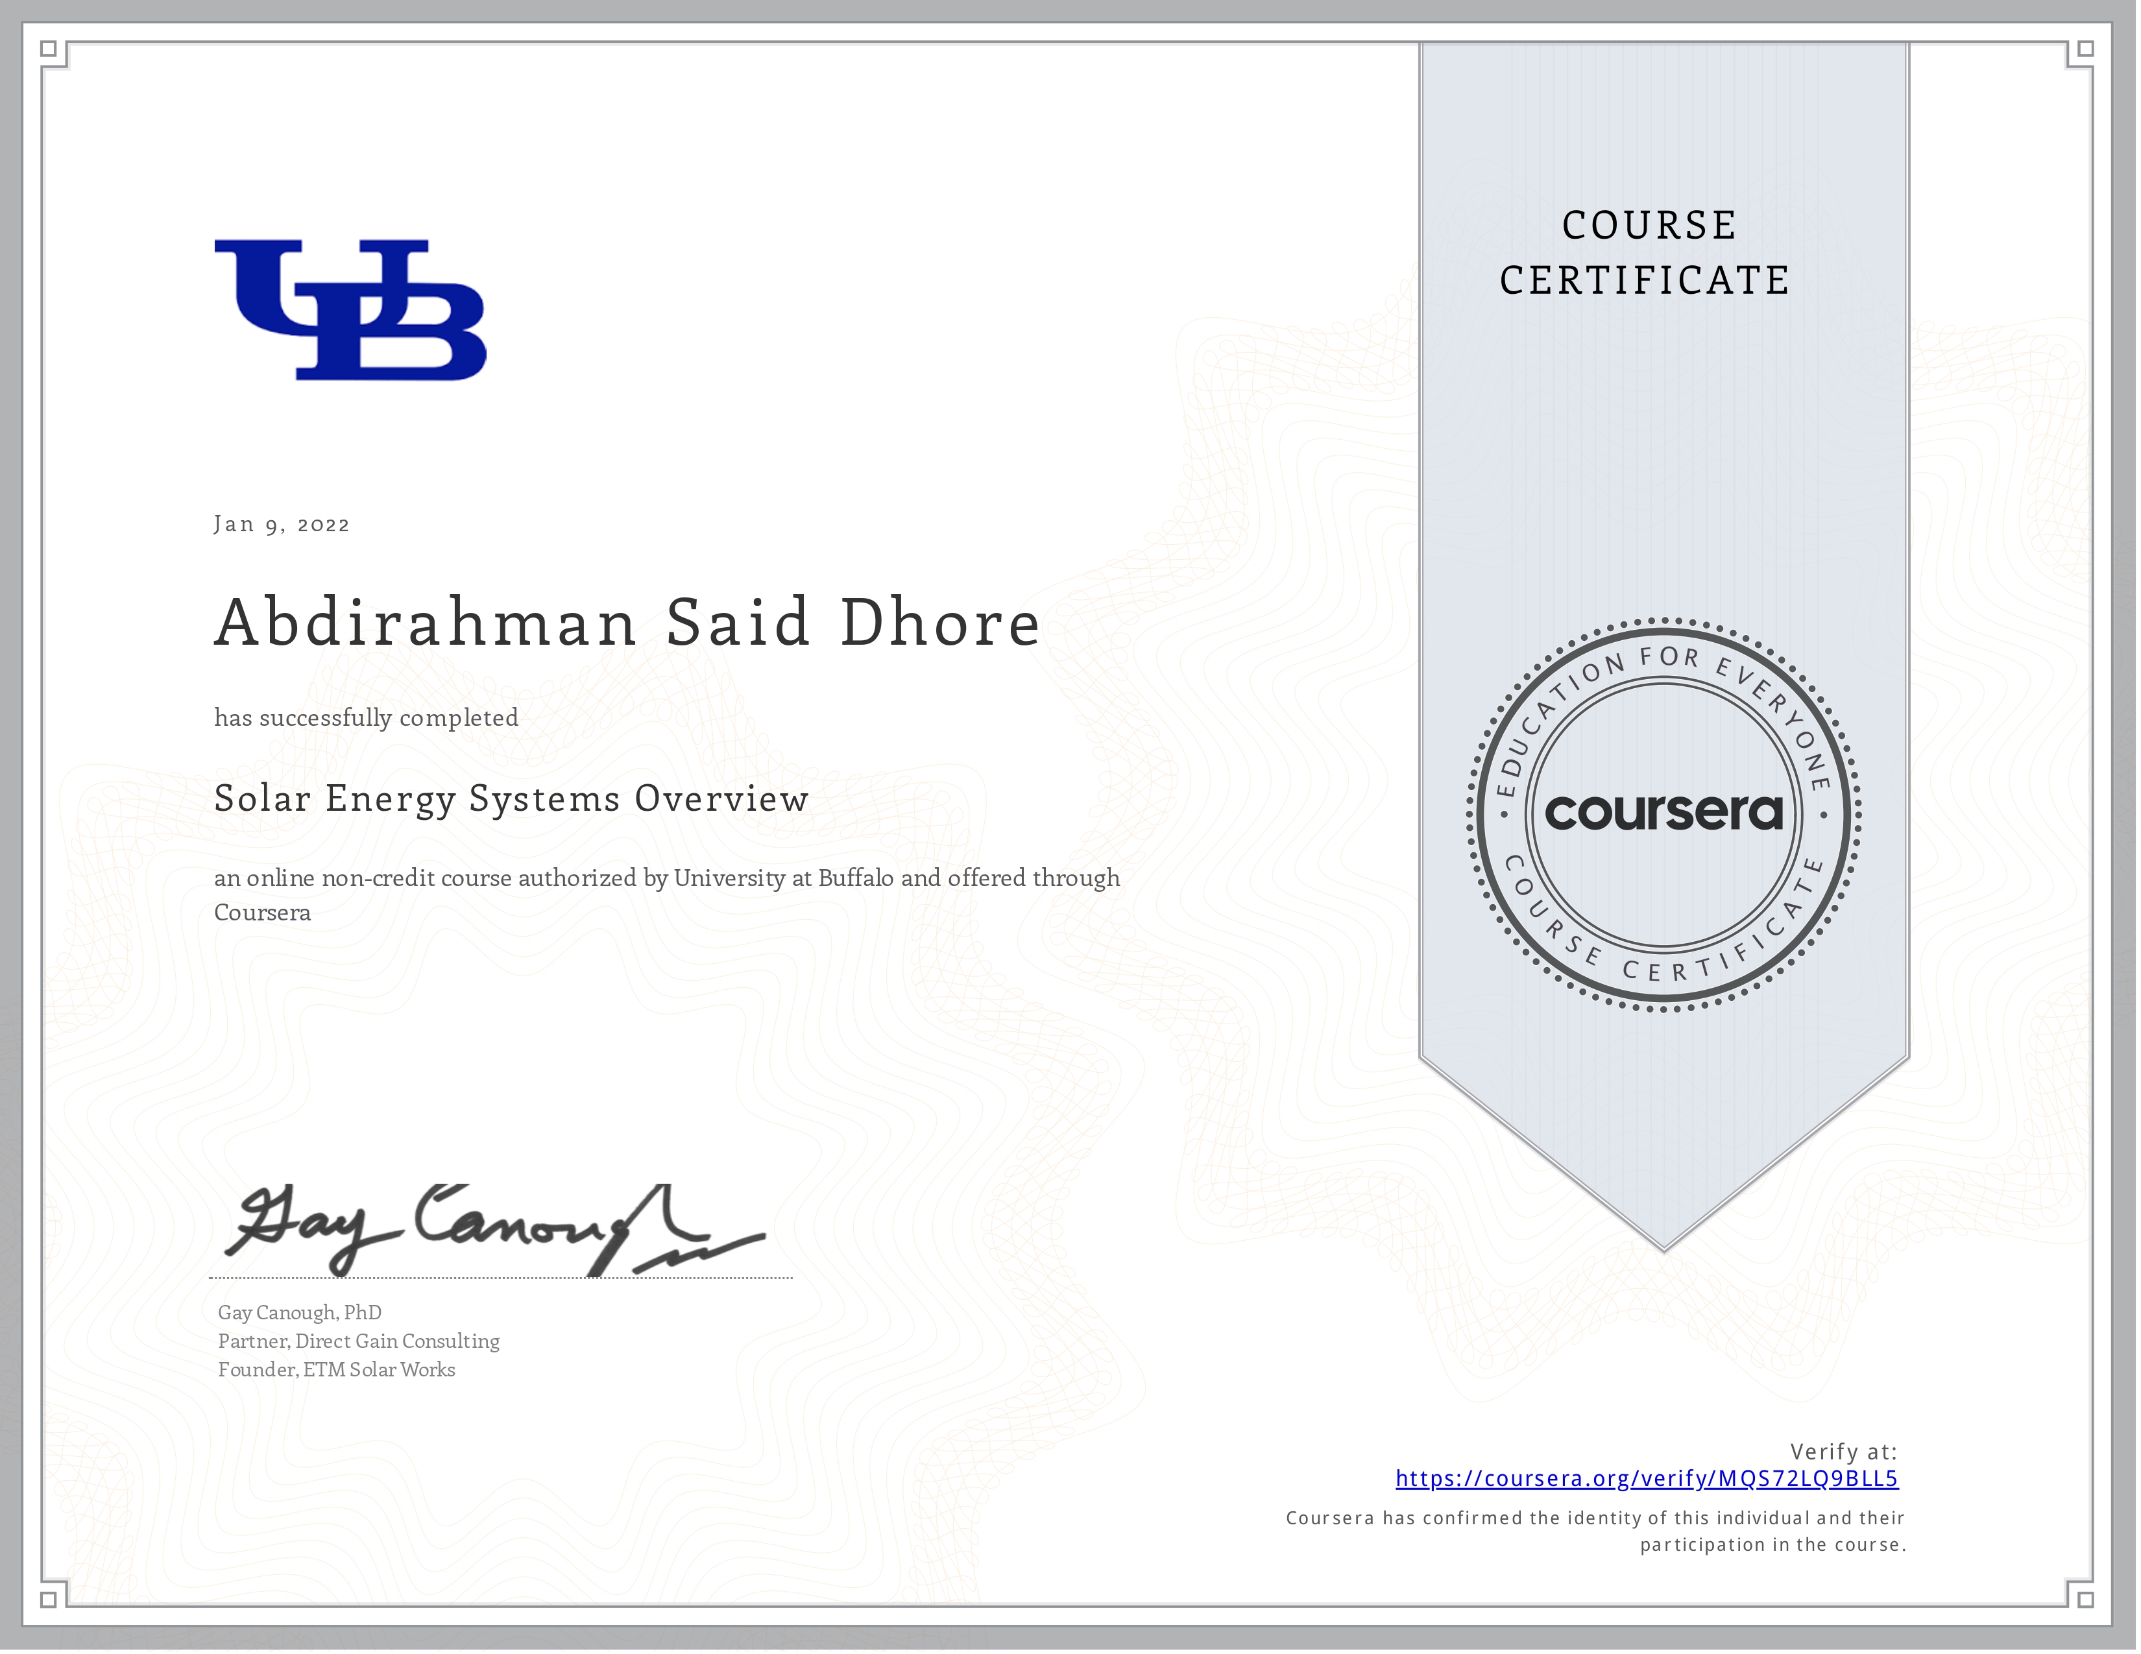2141x1654 pixels.
Task: Click the University at Buffalo UB logo
Action: (x=350, y=309)
